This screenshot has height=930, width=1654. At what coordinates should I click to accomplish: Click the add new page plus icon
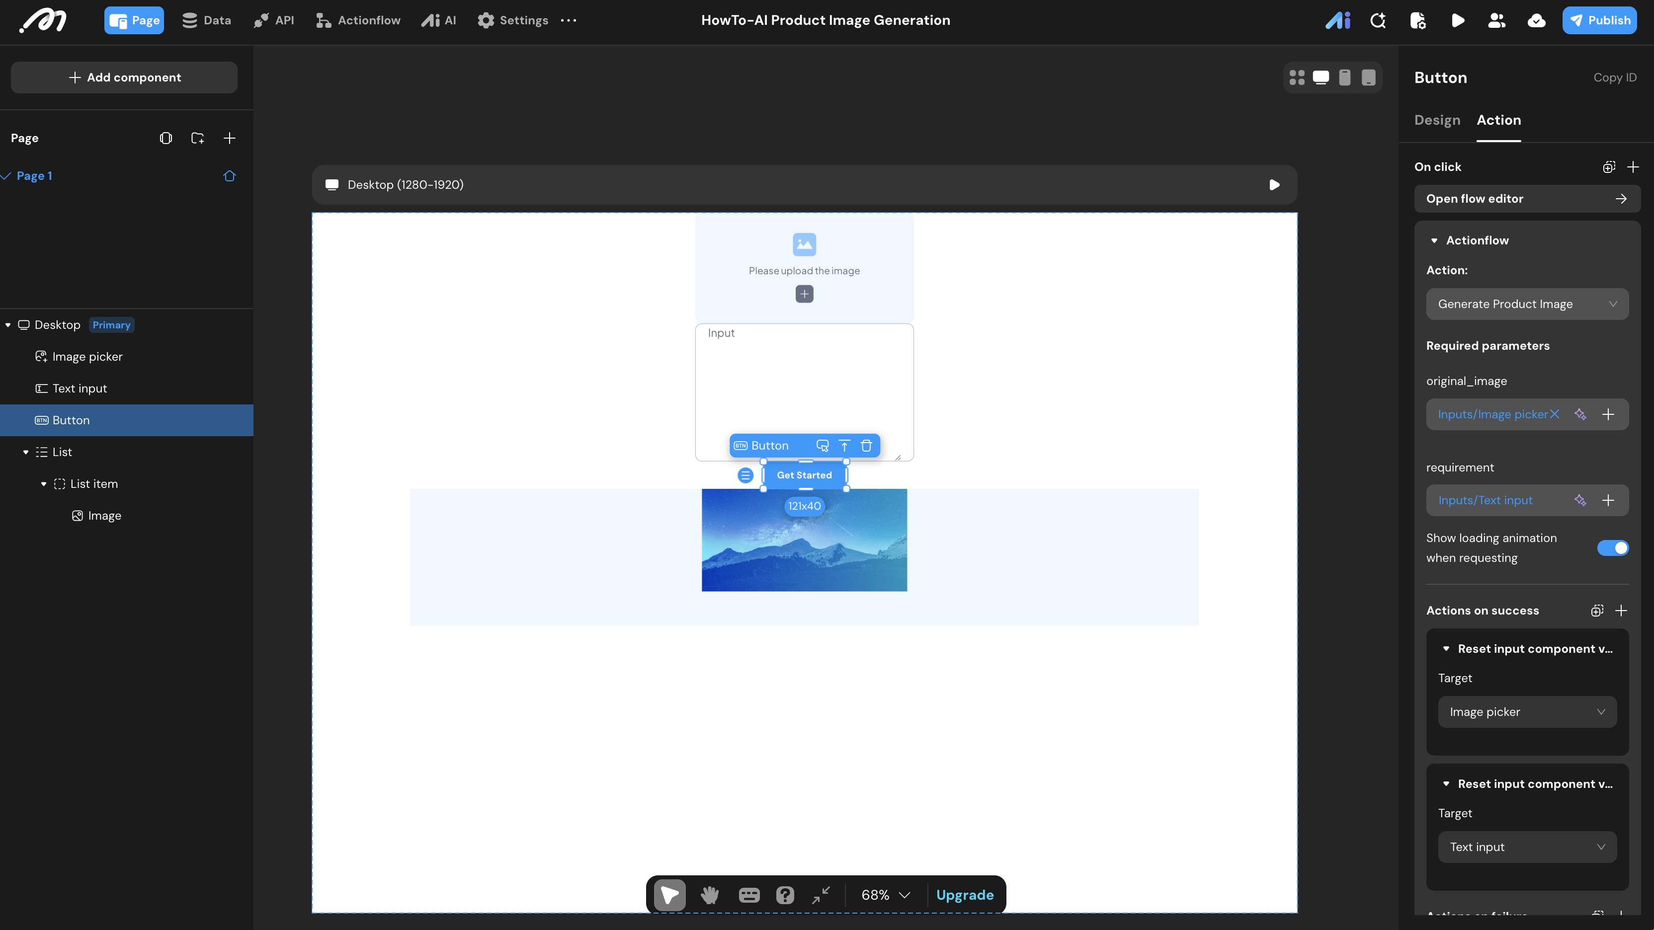(229, 138)
